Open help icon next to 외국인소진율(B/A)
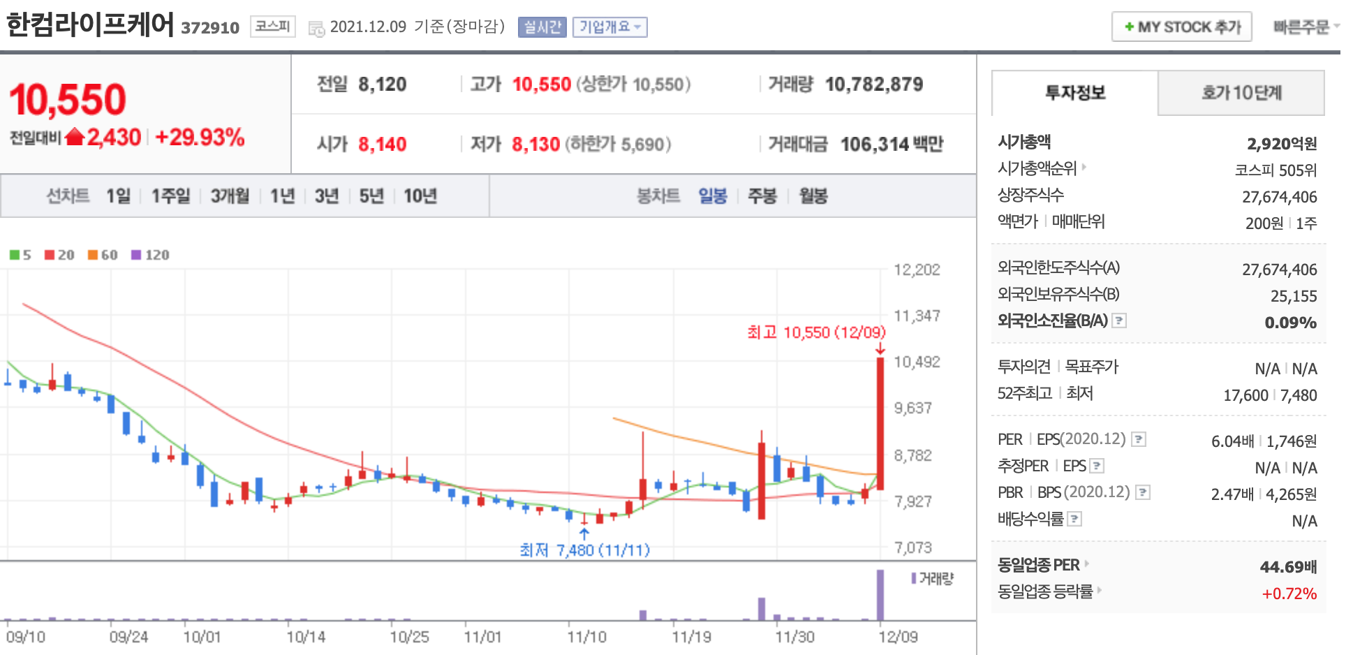 pyautogui.click(x=1119, y=321)
